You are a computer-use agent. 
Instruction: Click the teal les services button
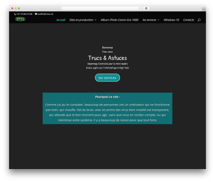tap(107, 78)
